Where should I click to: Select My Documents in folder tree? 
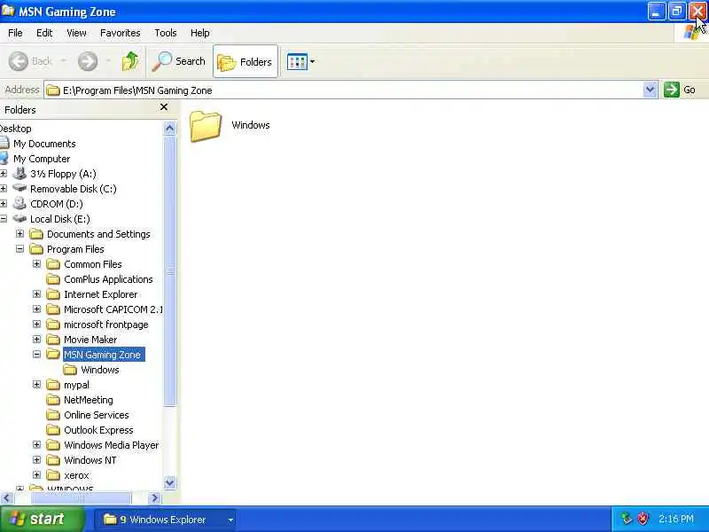(45, 144)
